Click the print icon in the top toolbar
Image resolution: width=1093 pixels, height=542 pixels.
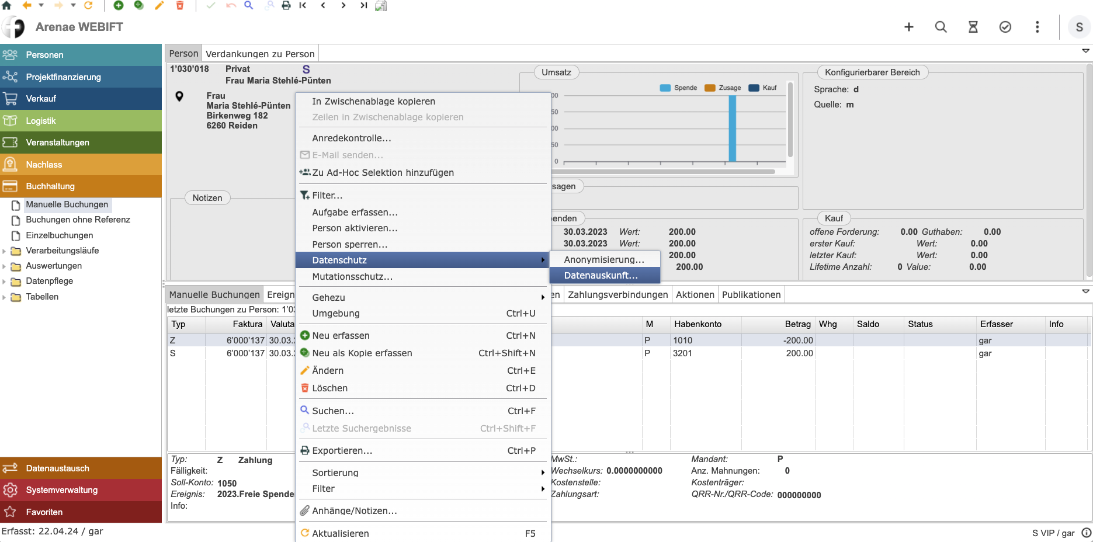286,5
